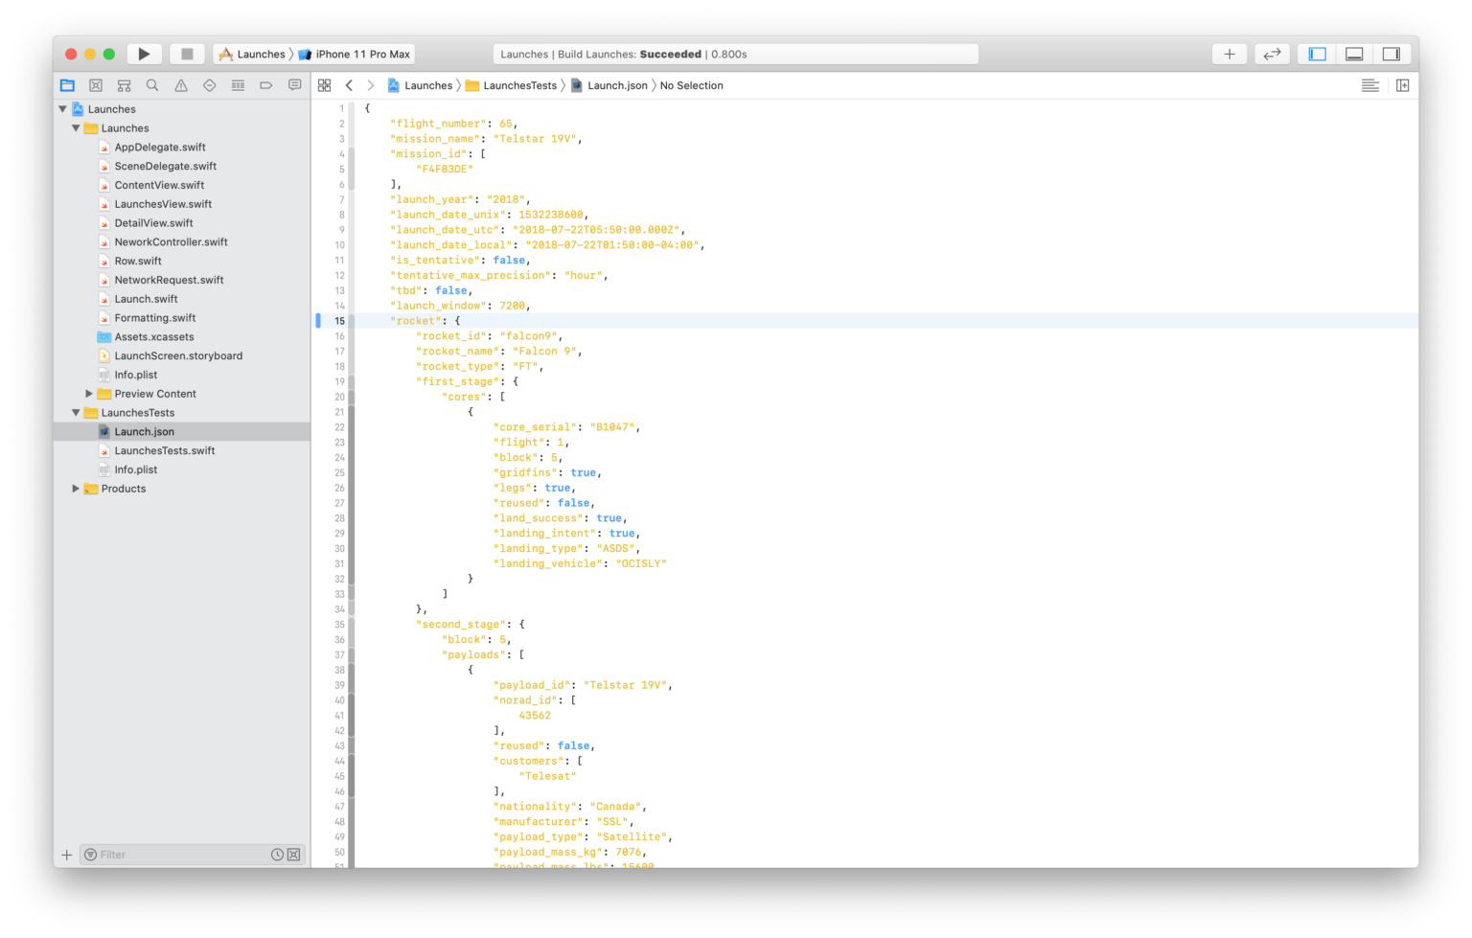Expand the Preview Content folder
The width and height of the screenshot is (1472, 938).
click(89, 393)
